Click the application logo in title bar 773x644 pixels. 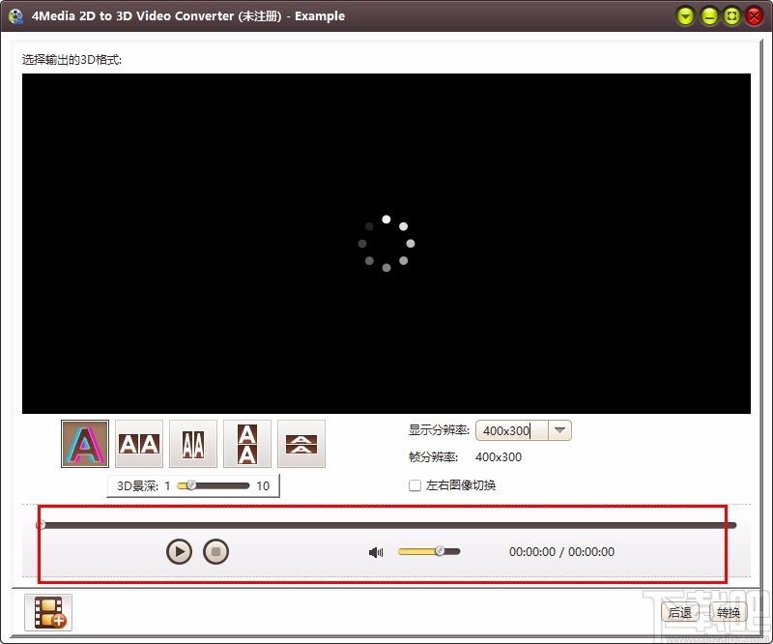pos(15,16)
